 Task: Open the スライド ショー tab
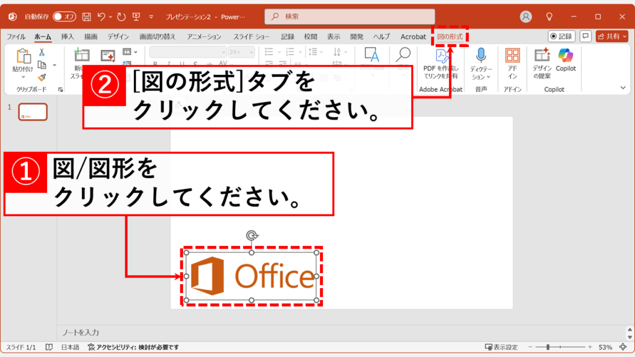(x=251, y=37)
